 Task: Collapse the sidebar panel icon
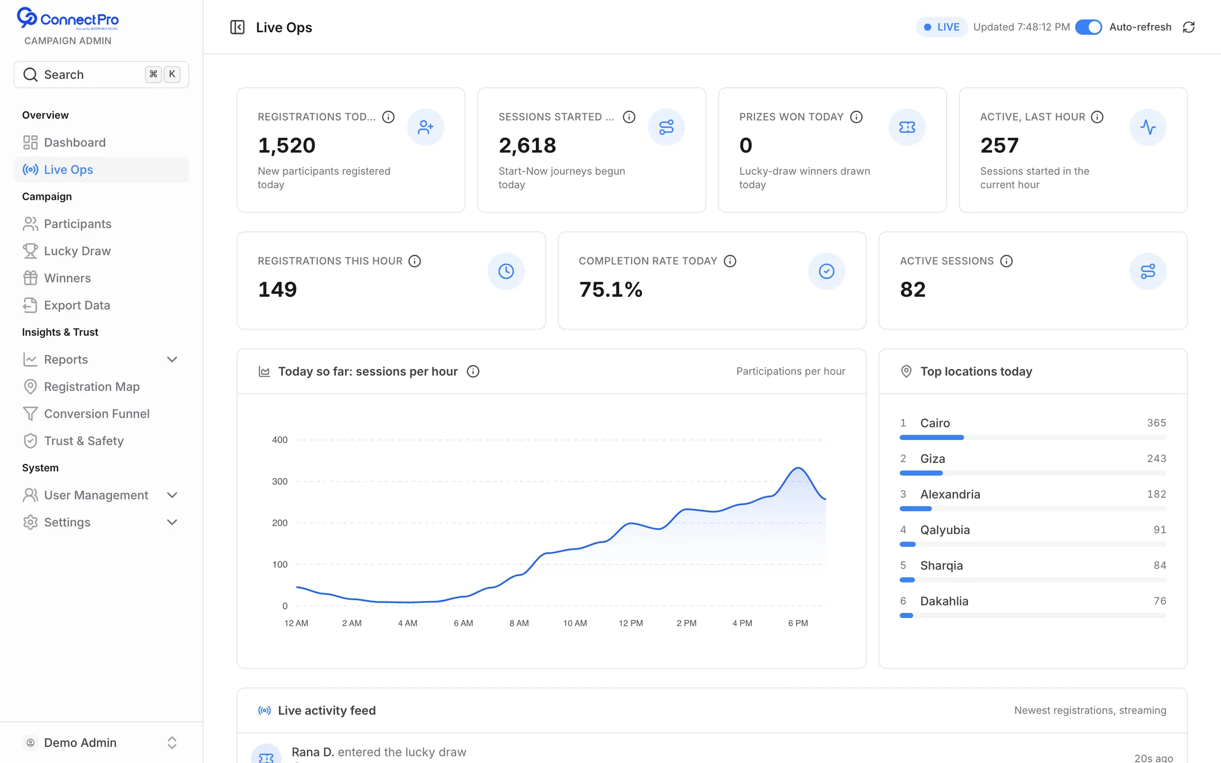(237, 27)
